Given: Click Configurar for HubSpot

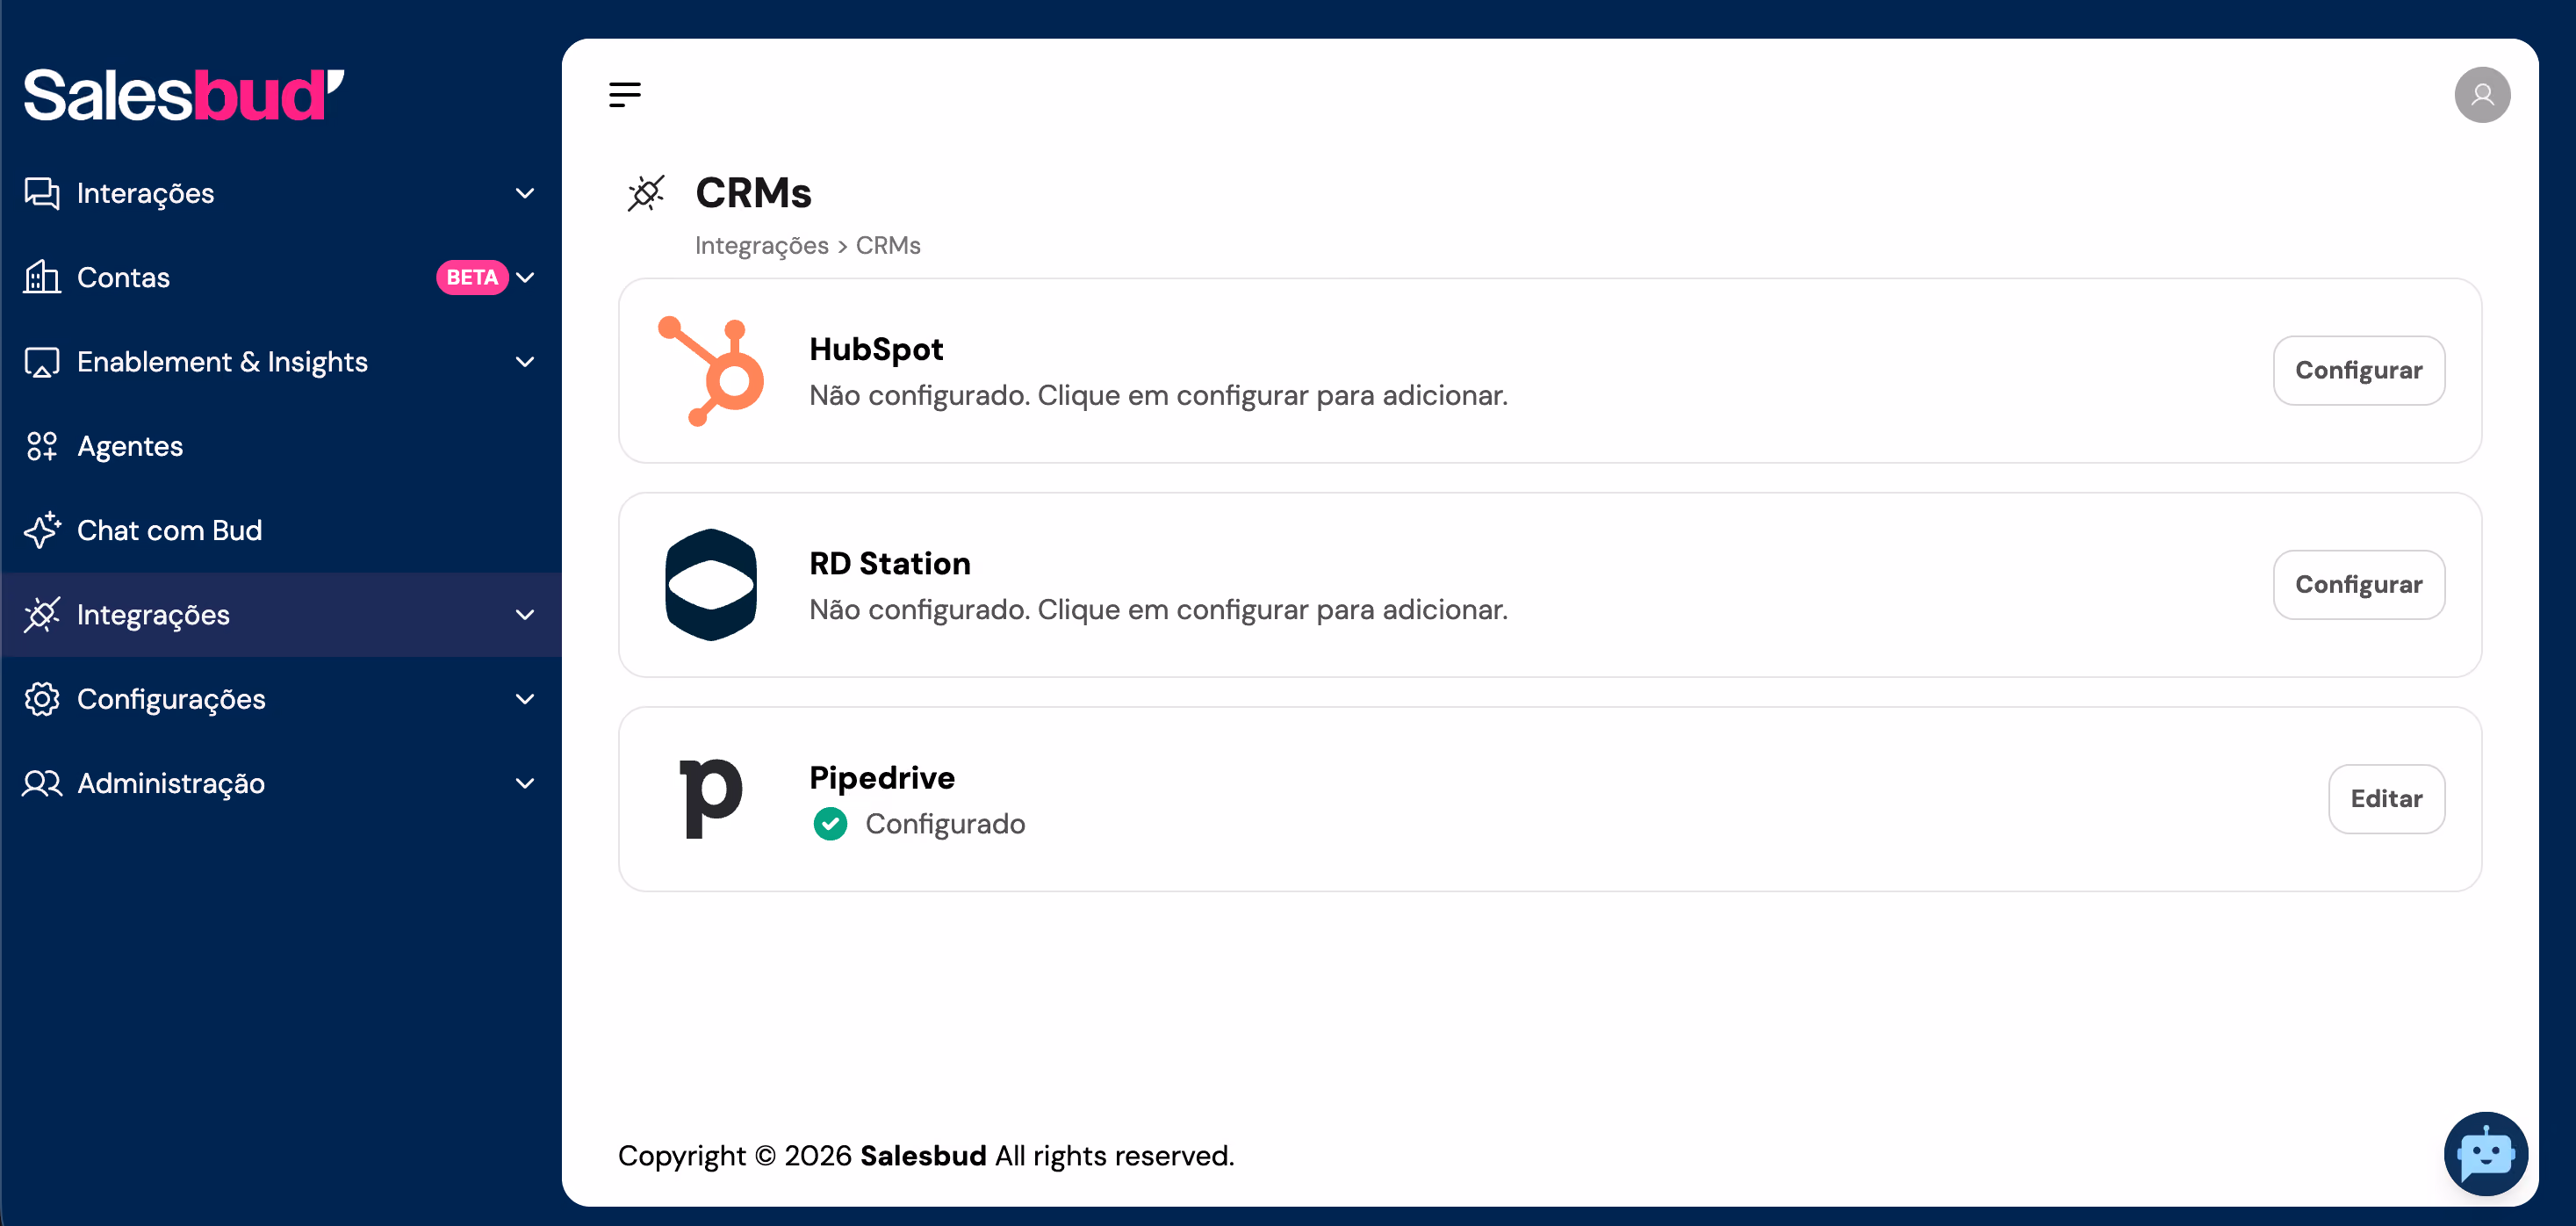Looking at the screenshot, I should (2358, 370).
